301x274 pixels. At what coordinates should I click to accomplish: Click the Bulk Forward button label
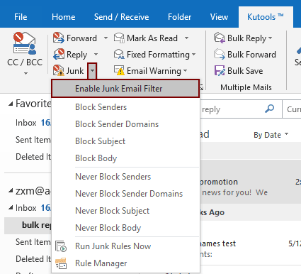coord(251,55)
